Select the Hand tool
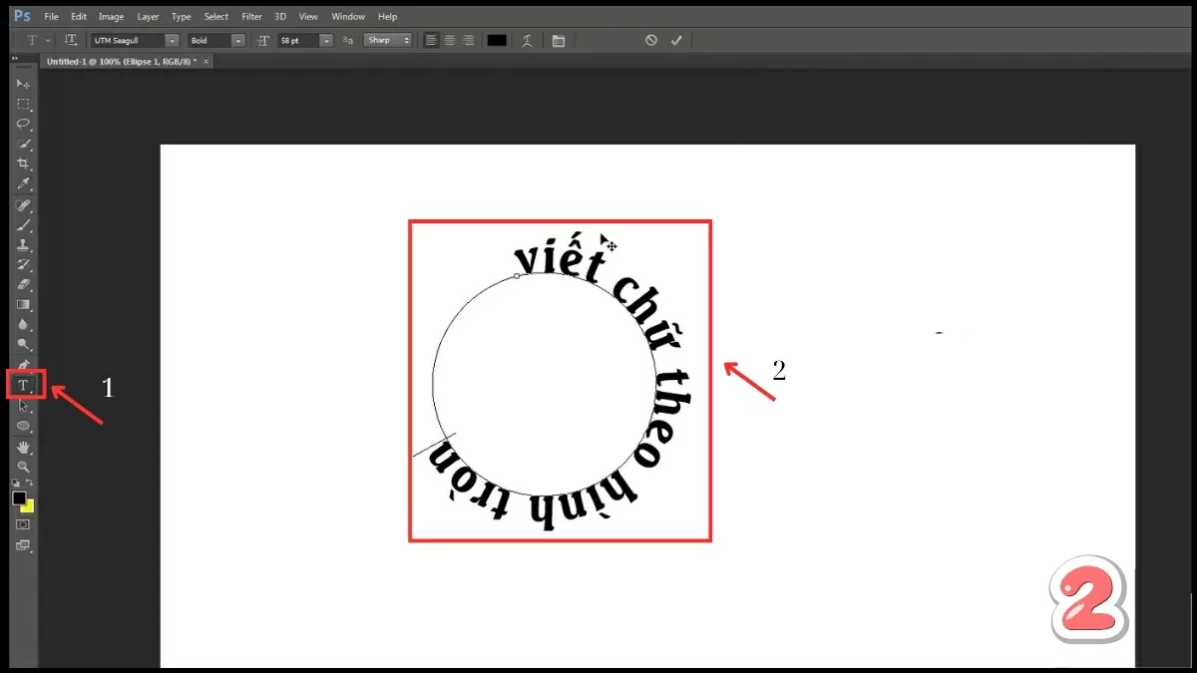This screenshot has width=1197, height=673. (22, 446)
